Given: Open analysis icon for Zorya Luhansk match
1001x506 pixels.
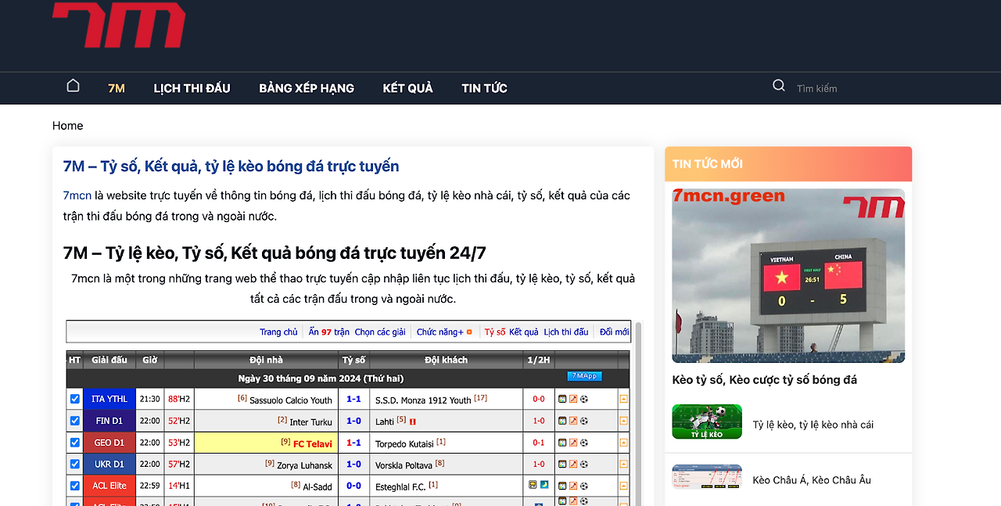Looking at the screenshot, I should click(562, 464).
